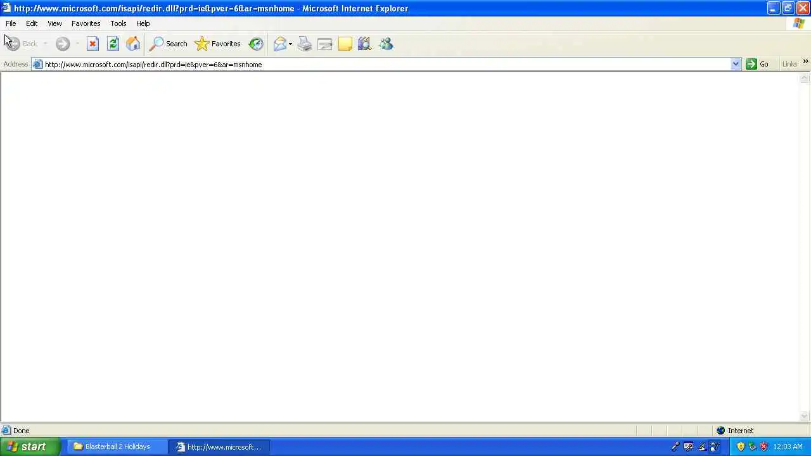Switch to Blasterball 2 Holidays taskbar window

pos(118,446)
